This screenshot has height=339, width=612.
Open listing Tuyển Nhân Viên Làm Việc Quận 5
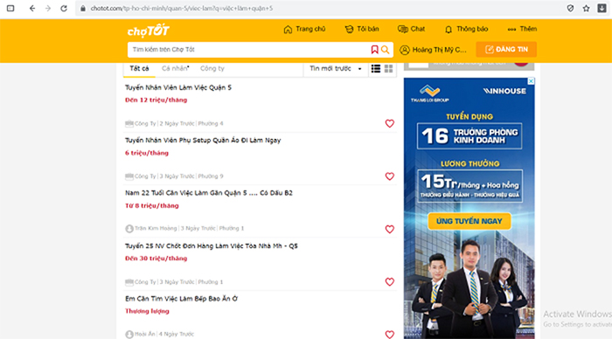click(x=178, y=87)
